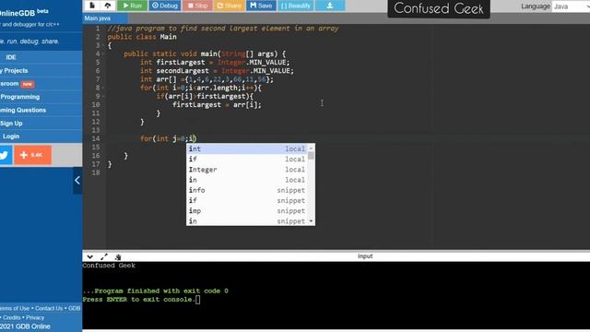The image size is (590, 332).
Task: Click the console 'input' tab label
Action: (365, 256)
